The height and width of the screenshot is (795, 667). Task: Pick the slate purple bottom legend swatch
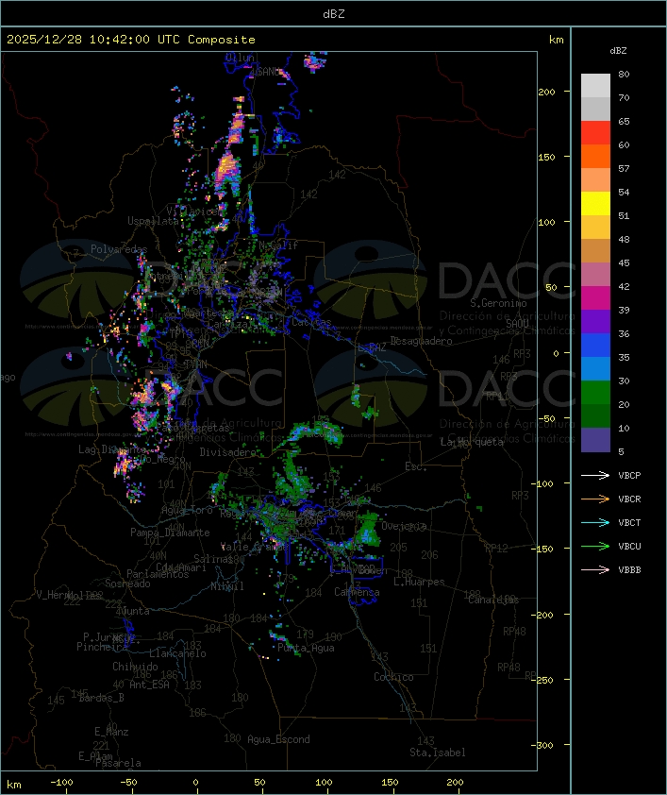click(x=595, y=440)
